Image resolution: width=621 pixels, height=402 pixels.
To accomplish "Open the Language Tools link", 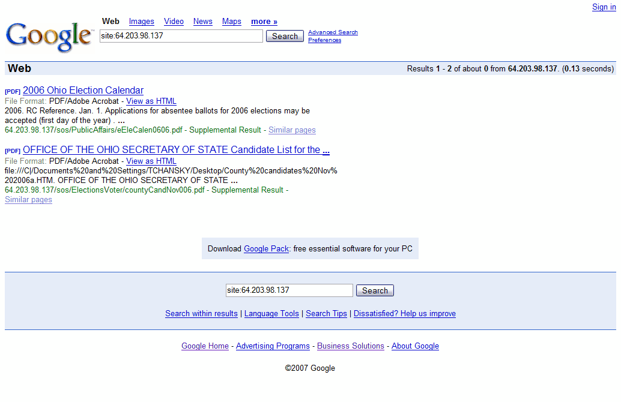I will (x=271, y=313).
